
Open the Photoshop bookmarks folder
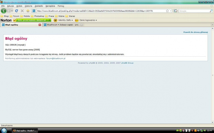[x=38, y=16]
